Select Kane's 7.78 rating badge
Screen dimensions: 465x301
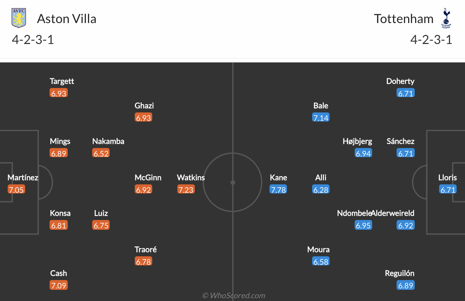pyautogui.click(x=278, y=190)
